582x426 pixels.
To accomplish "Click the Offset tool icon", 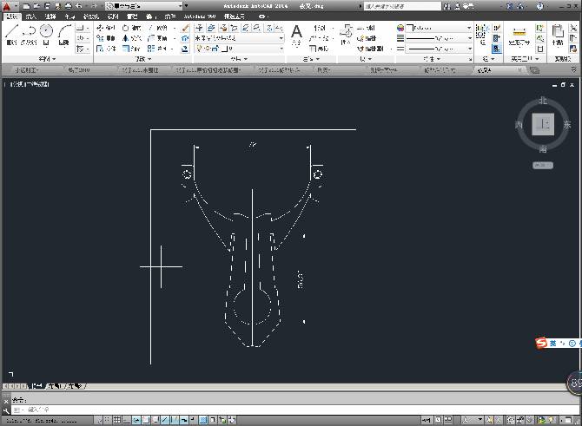I will point(185,49).
